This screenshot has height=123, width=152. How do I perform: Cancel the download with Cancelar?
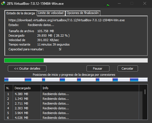128,68
